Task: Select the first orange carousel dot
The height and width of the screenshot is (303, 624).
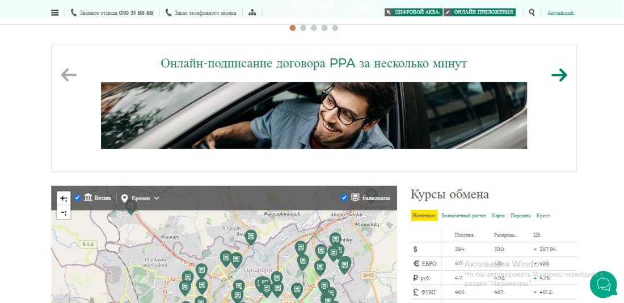Action: 293,28
